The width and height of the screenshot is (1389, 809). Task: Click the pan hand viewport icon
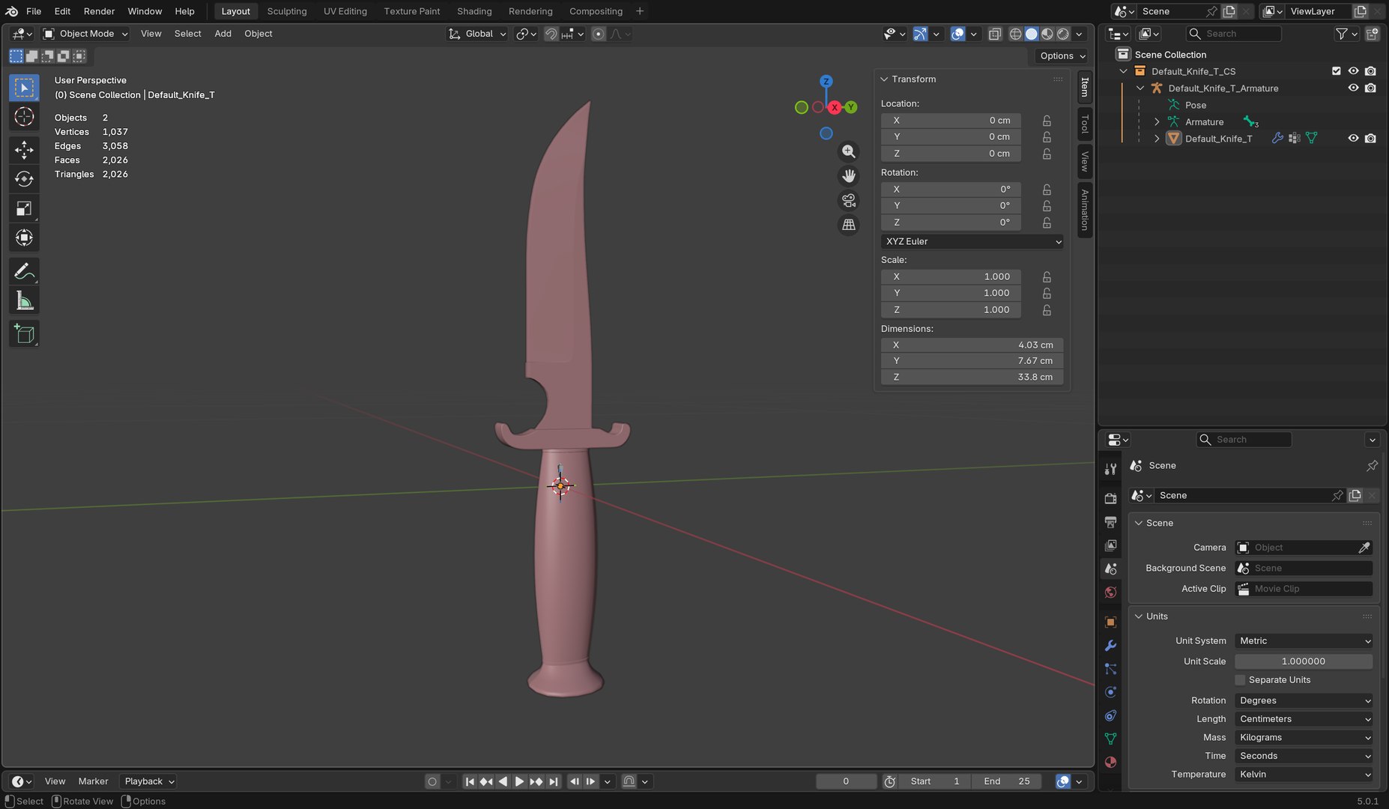point(848,176)
